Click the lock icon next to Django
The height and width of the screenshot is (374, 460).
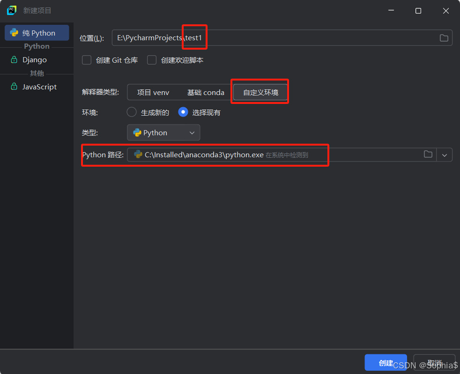tap(14, 60)
